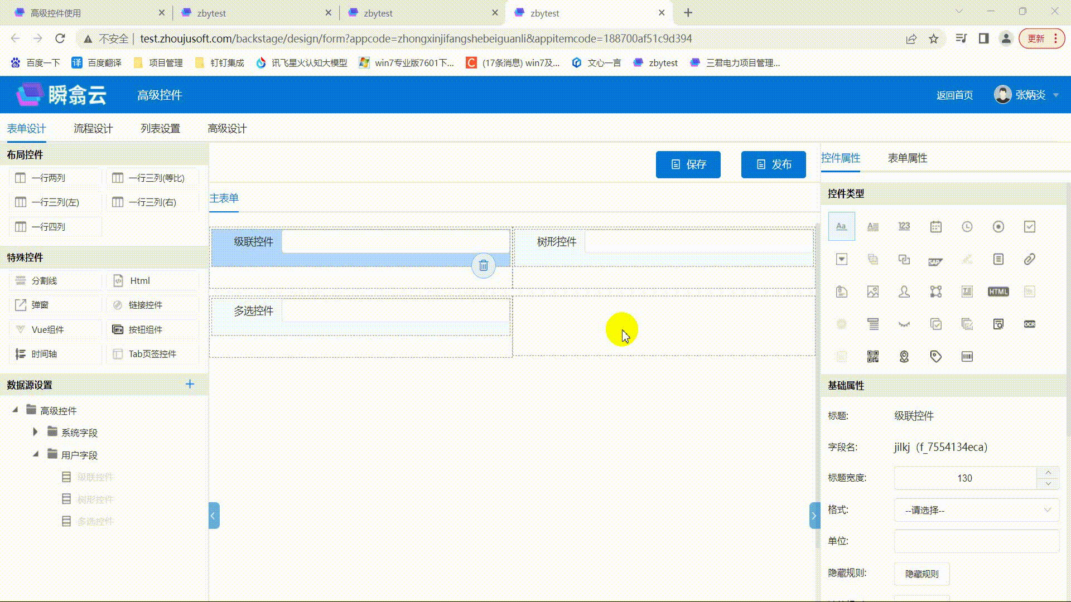Click the 保存 button

pos(688,164)
